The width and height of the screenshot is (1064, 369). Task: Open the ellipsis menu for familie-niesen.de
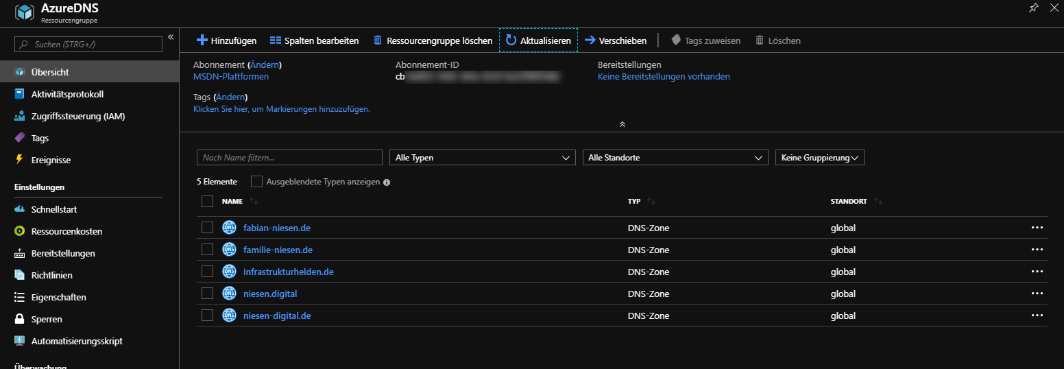1037,250
